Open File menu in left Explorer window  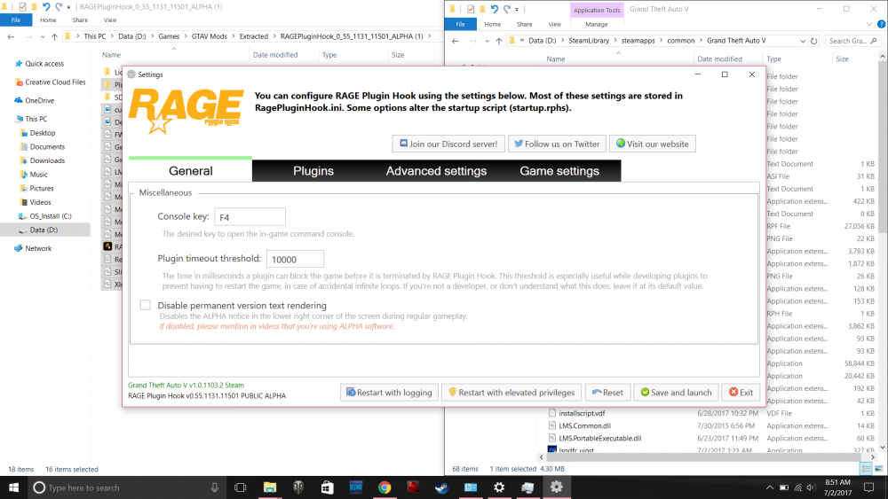[16, 19]
